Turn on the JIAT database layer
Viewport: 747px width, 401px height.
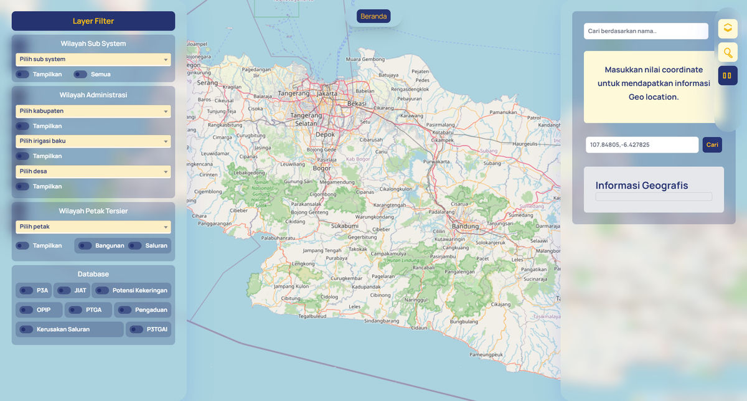pos(64,290)
